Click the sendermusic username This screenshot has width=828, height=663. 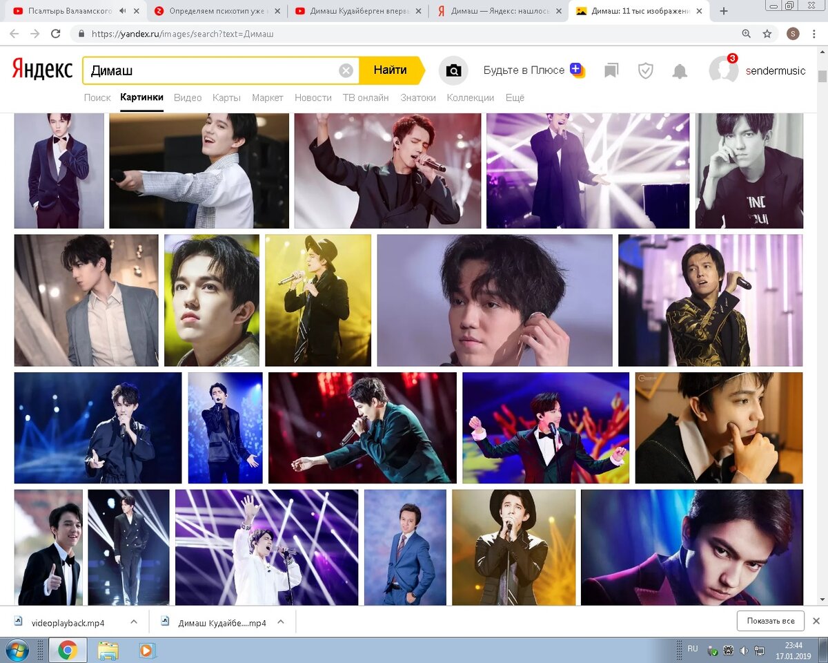click(776, 70)
